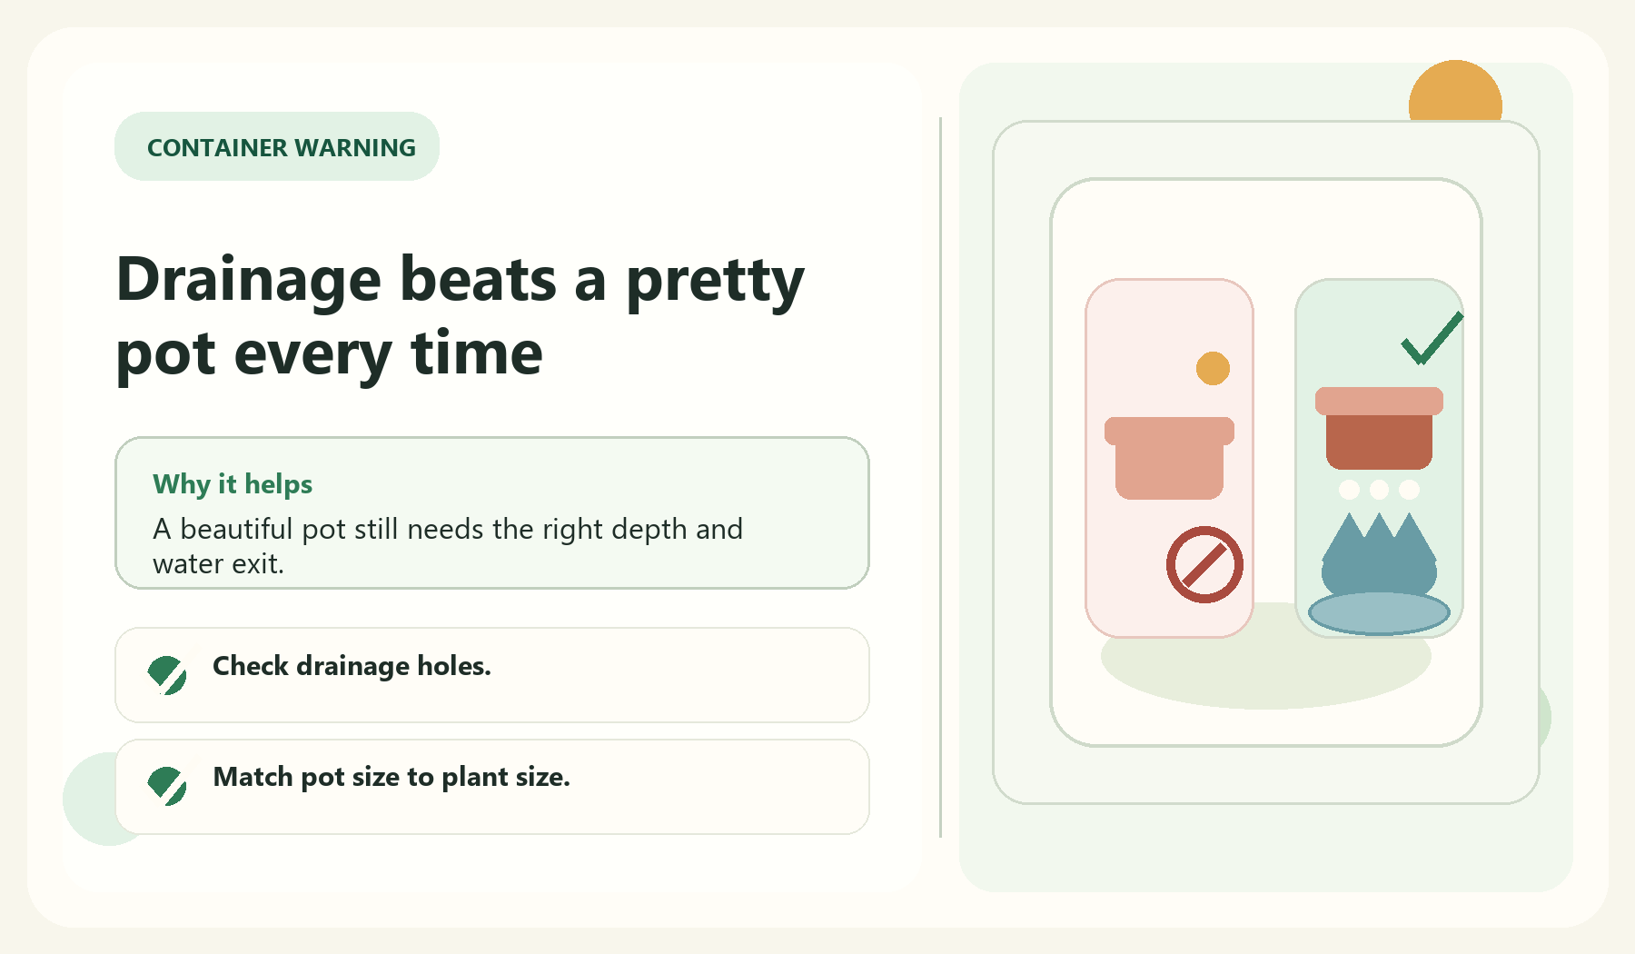This screenshot has width=1635, height=954.
Task: Click the Why it helps heading text
Action: [x=233, y=484]
